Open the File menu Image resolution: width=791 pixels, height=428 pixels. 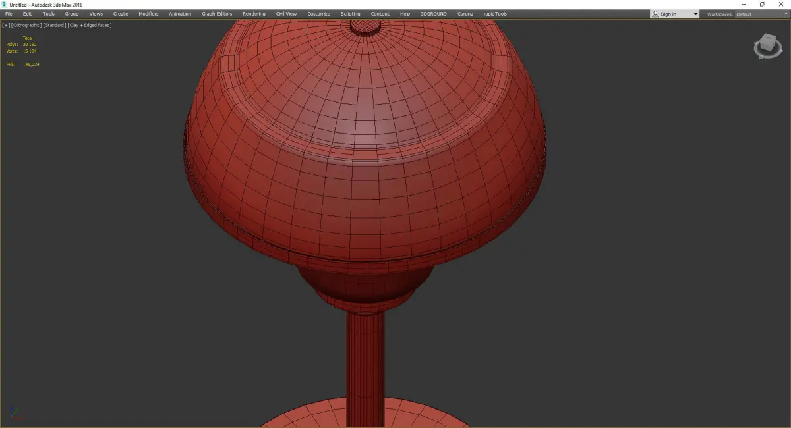tap(9, 14)
